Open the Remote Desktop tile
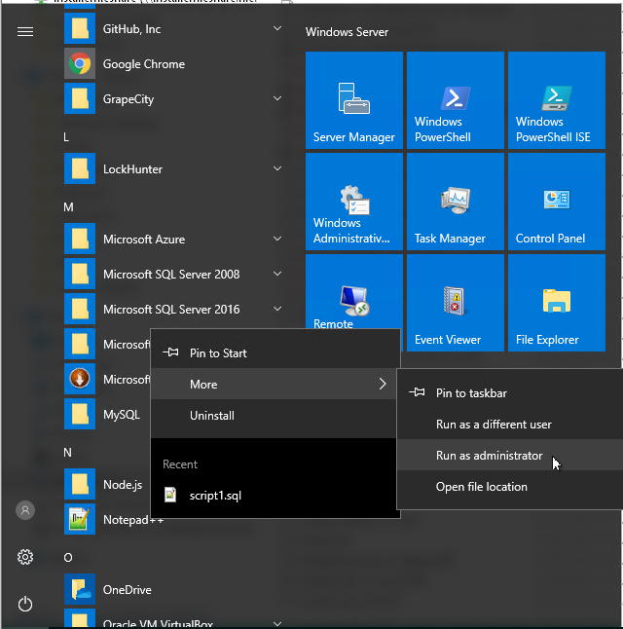Viewport: 623px width, 629px height. tap(353, 292)
